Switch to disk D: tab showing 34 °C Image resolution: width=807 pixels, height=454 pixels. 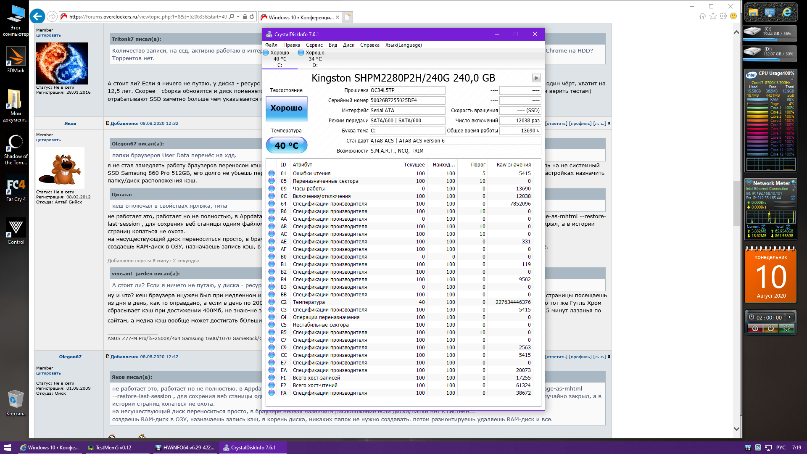click(x=315, y=59)
